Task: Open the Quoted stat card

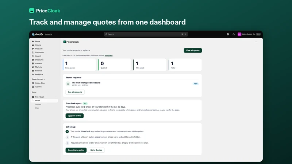Action: [115, 65]
